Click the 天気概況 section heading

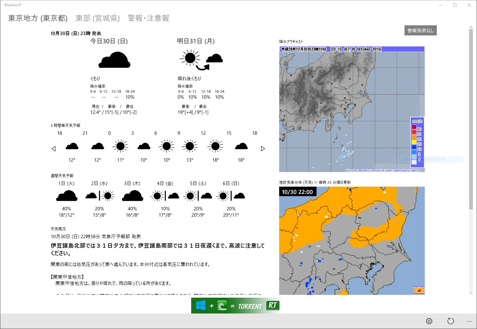(x=58, y=229)
